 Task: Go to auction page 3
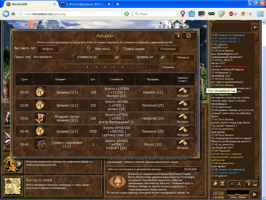[105, 67]
